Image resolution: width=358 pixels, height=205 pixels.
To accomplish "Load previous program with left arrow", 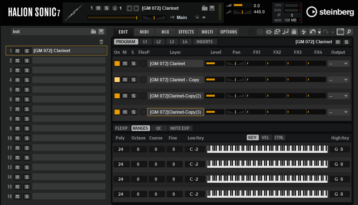I will (x=129, y=8).
